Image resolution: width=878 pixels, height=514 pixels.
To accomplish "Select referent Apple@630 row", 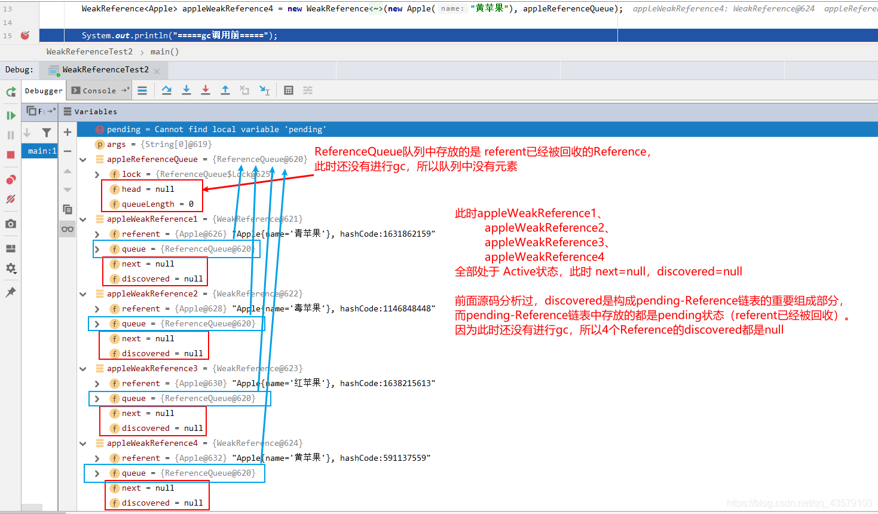I will [477, 383].
